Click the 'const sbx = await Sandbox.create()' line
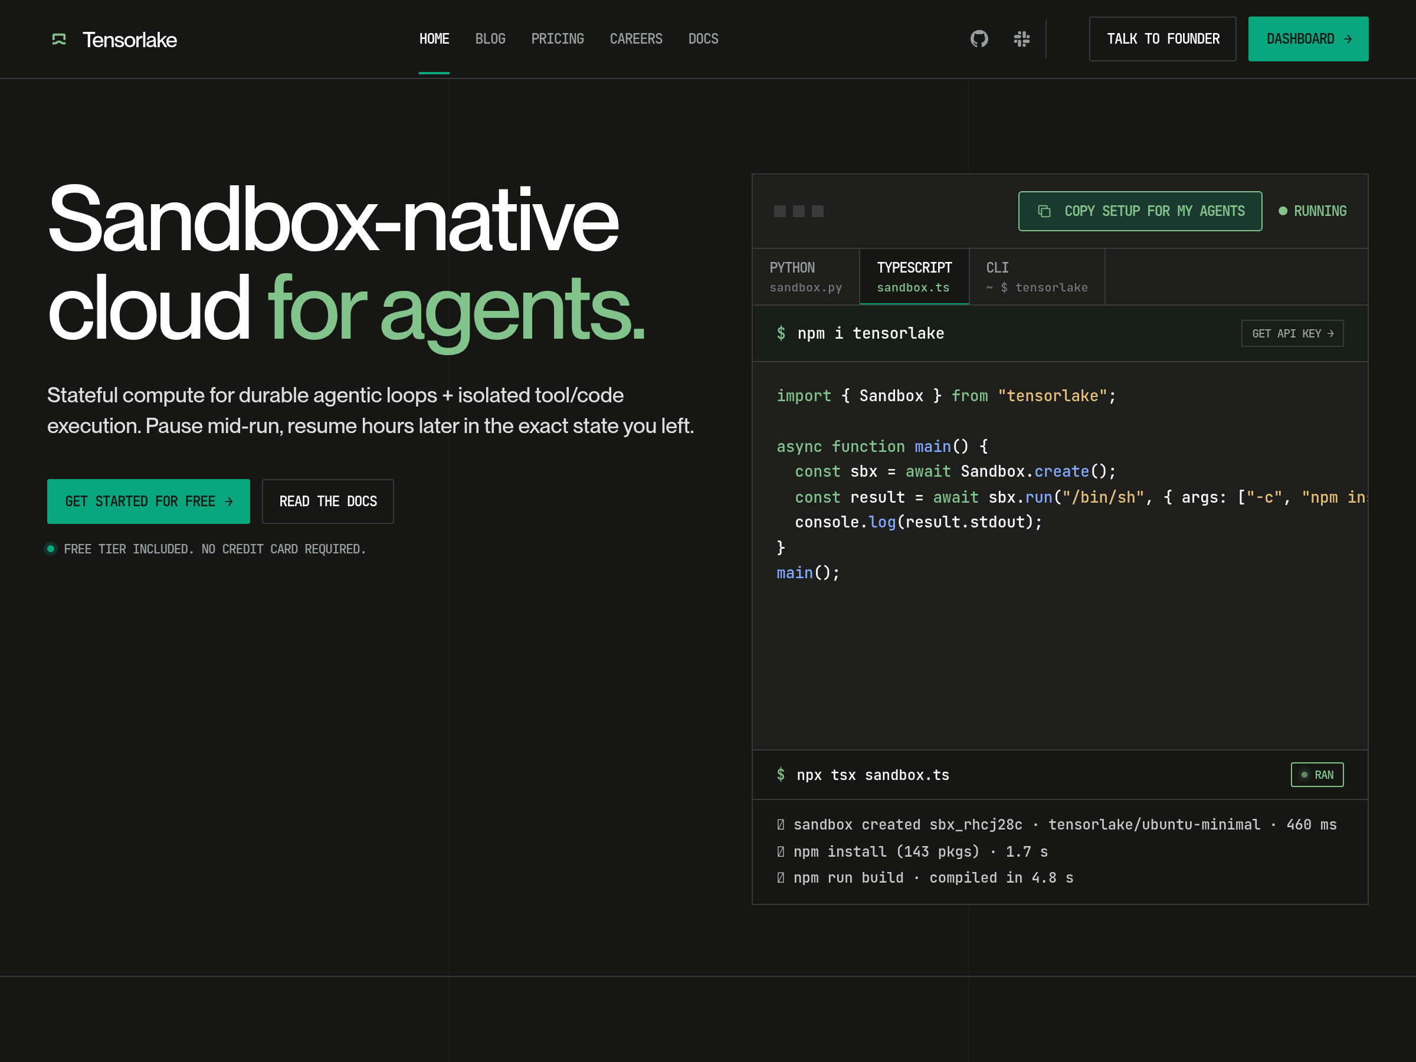Viewport: 1416px width, 1062px height. (955, 472)
